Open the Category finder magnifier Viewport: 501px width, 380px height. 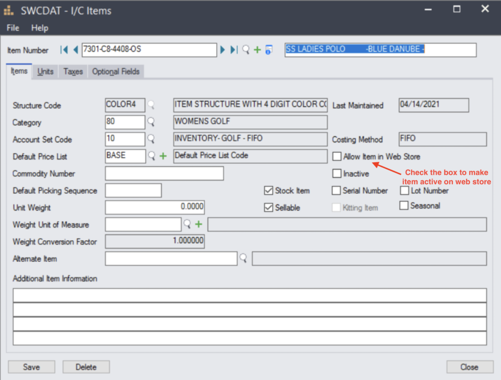[151, 122]
